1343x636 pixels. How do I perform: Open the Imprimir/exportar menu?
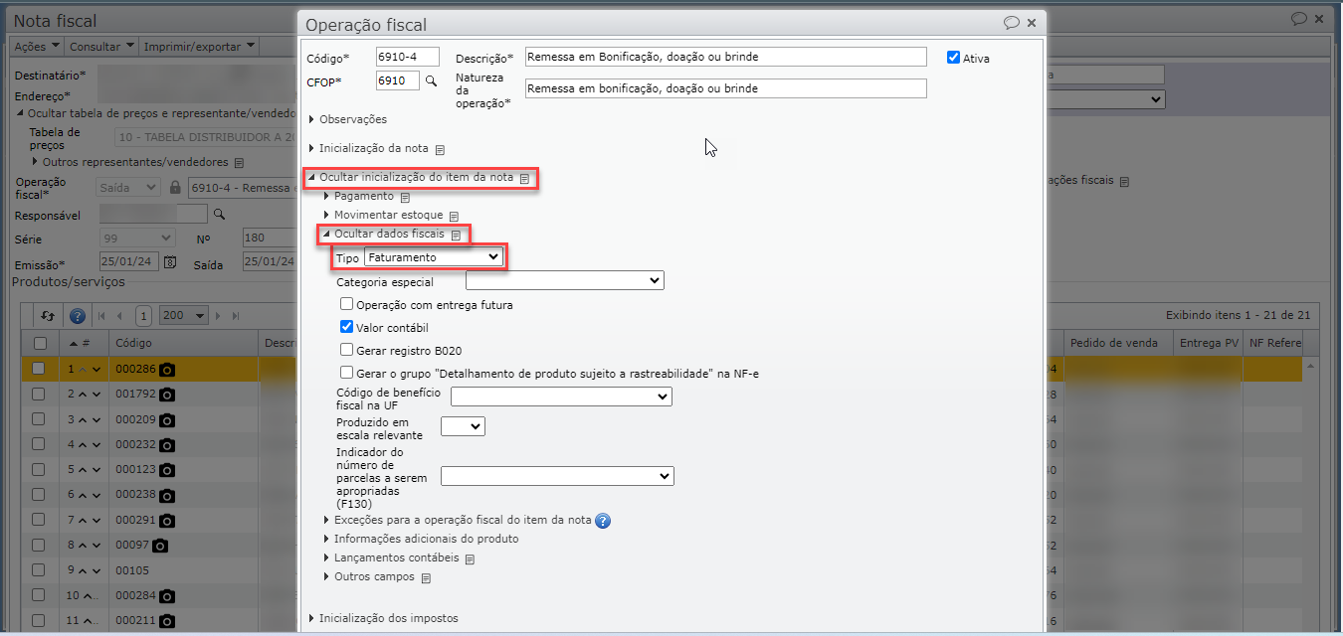199,46
